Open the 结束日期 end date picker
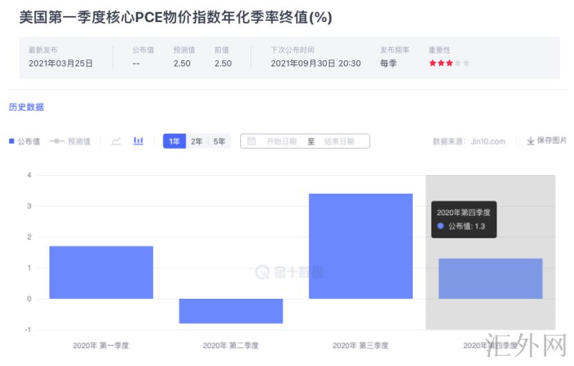Screen dimensions: 574x366 pos(339,141)
